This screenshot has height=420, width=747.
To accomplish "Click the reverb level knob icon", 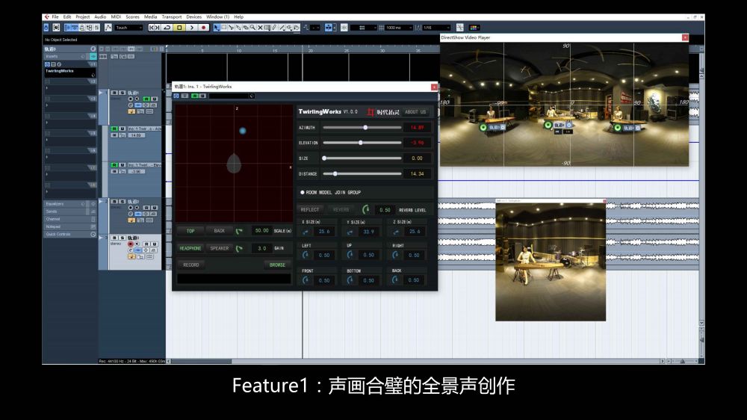I will pyautogui.click(x=366, y=210).
